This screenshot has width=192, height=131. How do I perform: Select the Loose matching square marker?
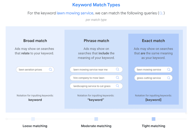tap(33, 119)
